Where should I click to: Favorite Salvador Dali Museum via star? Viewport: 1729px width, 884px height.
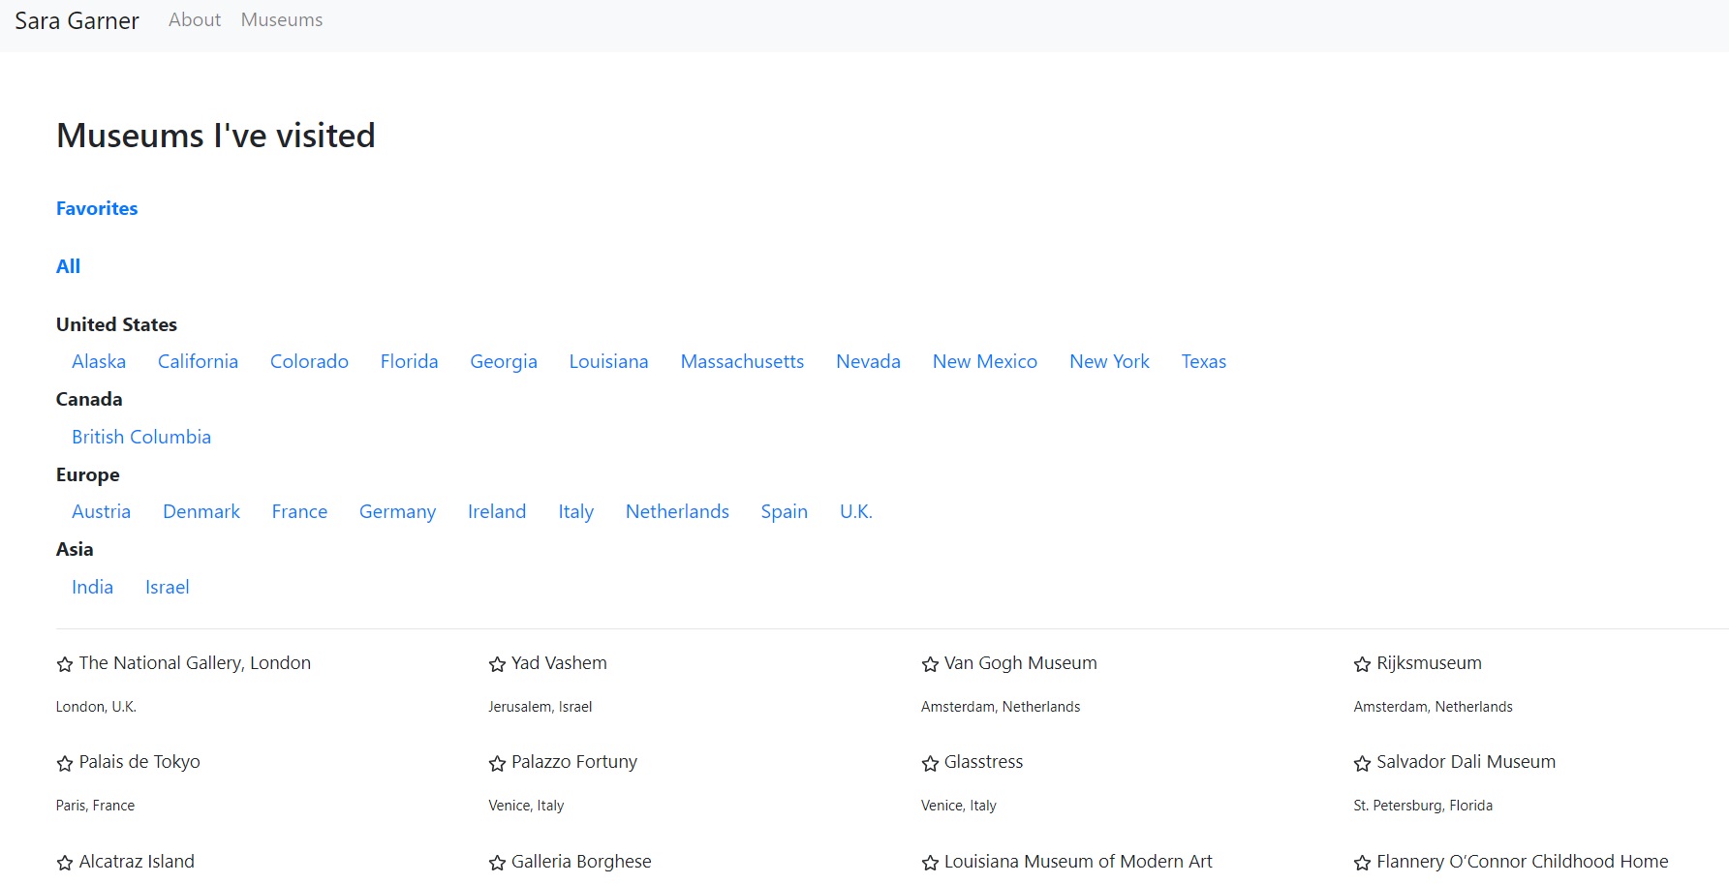pyautogui.click(x=1362, y=763)
